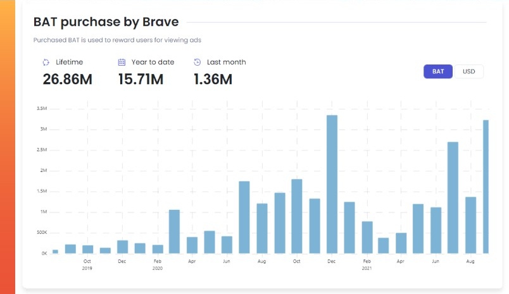The image size is (509, 294).
Task: Click the 500K y-axis label
Action: pyautogui.click(x=42, y=233)
